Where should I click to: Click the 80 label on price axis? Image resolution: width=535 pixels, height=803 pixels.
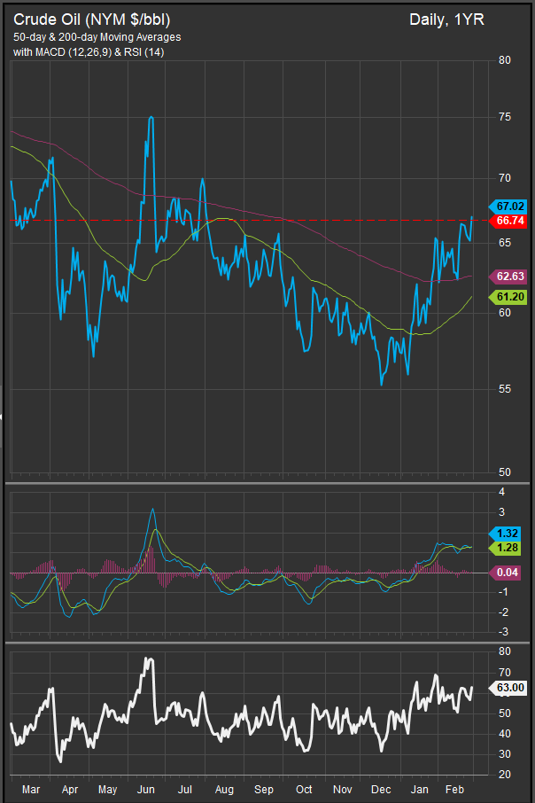point(504,60)
